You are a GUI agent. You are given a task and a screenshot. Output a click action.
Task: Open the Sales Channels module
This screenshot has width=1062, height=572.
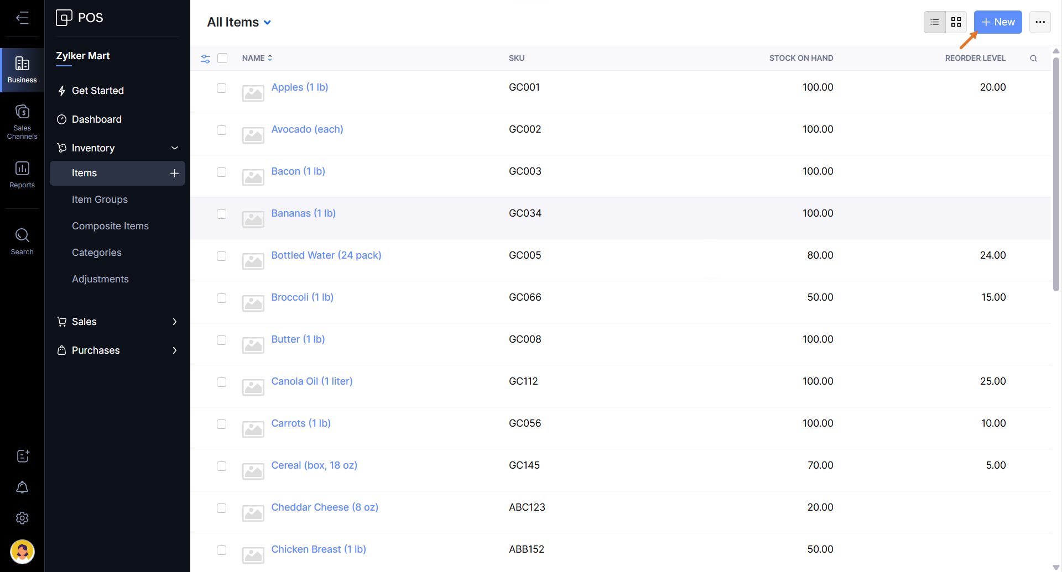point(22,121)
